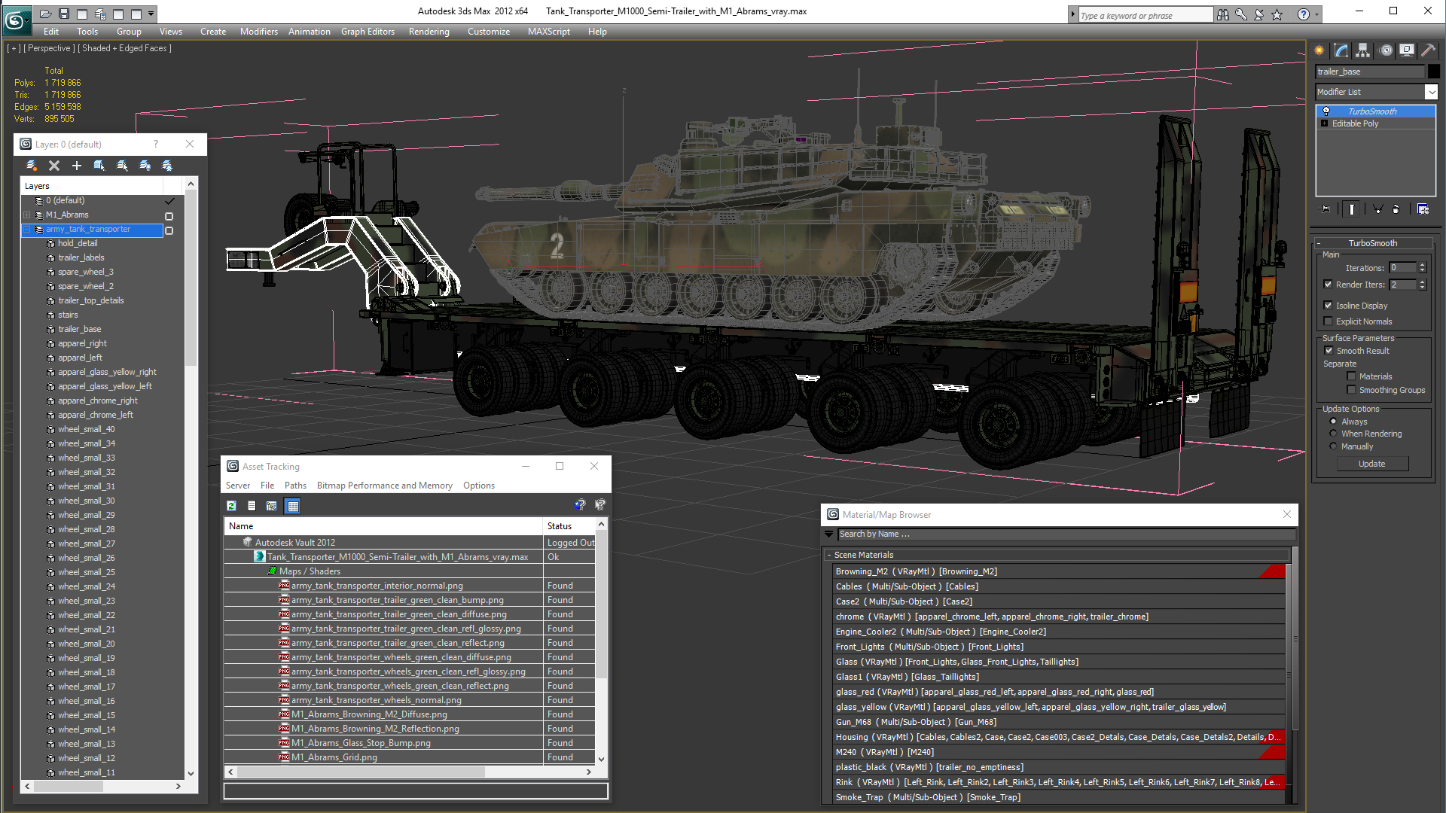Click Refresh icon in Asset Tracking toolbar
The image size is (1446, 813).
tap(232, 506)
